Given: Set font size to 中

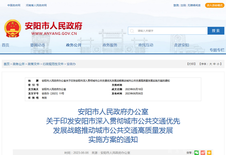Looking at the screenshot, I should 214,64.
